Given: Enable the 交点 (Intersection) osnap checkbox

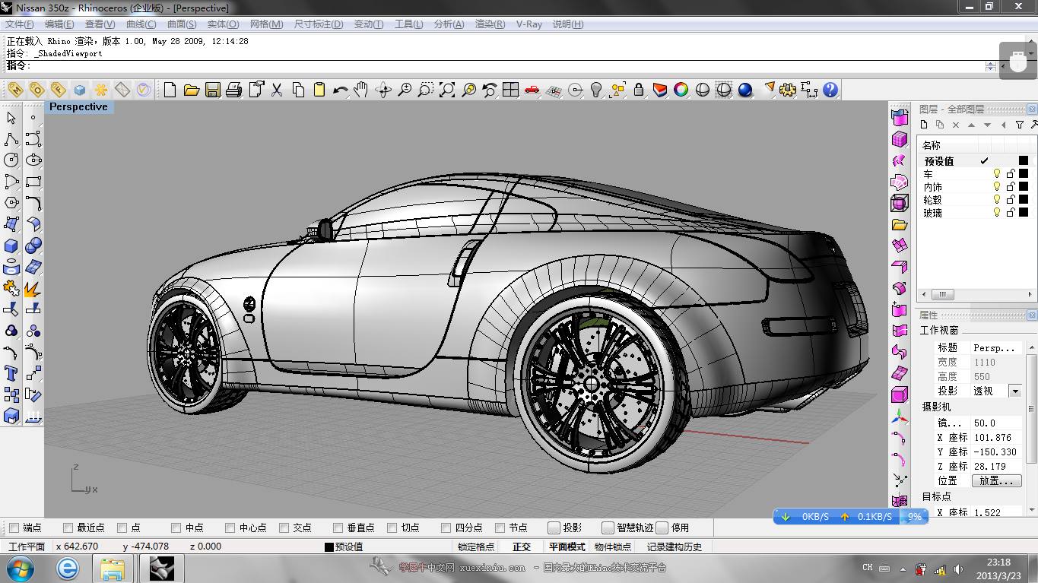Looking at the screenshot, I should tap(284, 528).
